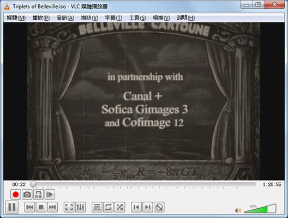Set the volume on the green slider
Screen dimensions: 288x218
pos(260,208)
